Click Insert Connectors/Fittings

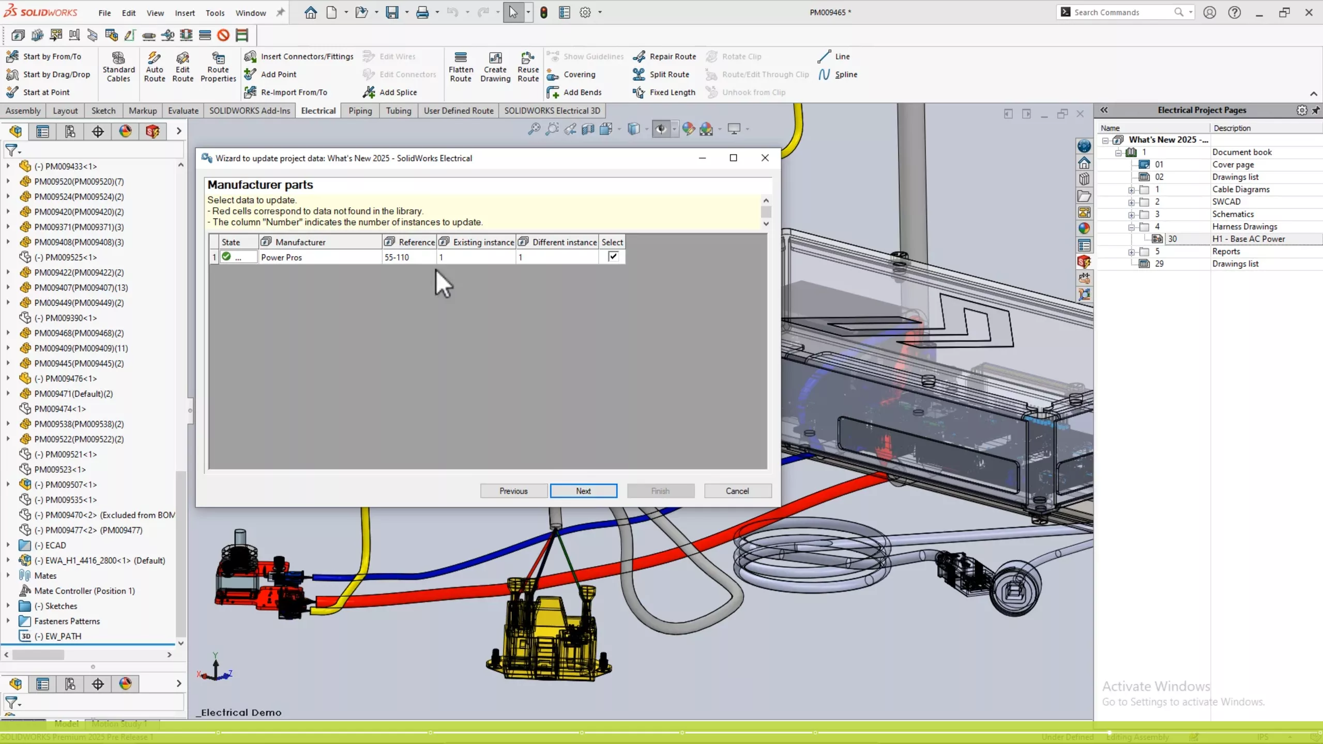point(299,56)
